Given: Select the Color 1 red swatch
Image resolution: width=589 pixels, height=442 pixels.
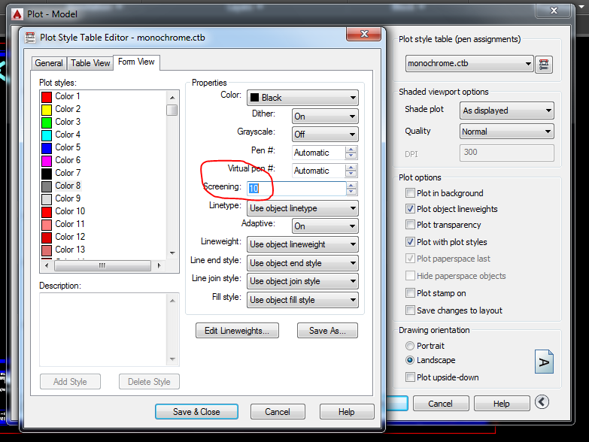Looking at the screenshot, I should (47, 97).
